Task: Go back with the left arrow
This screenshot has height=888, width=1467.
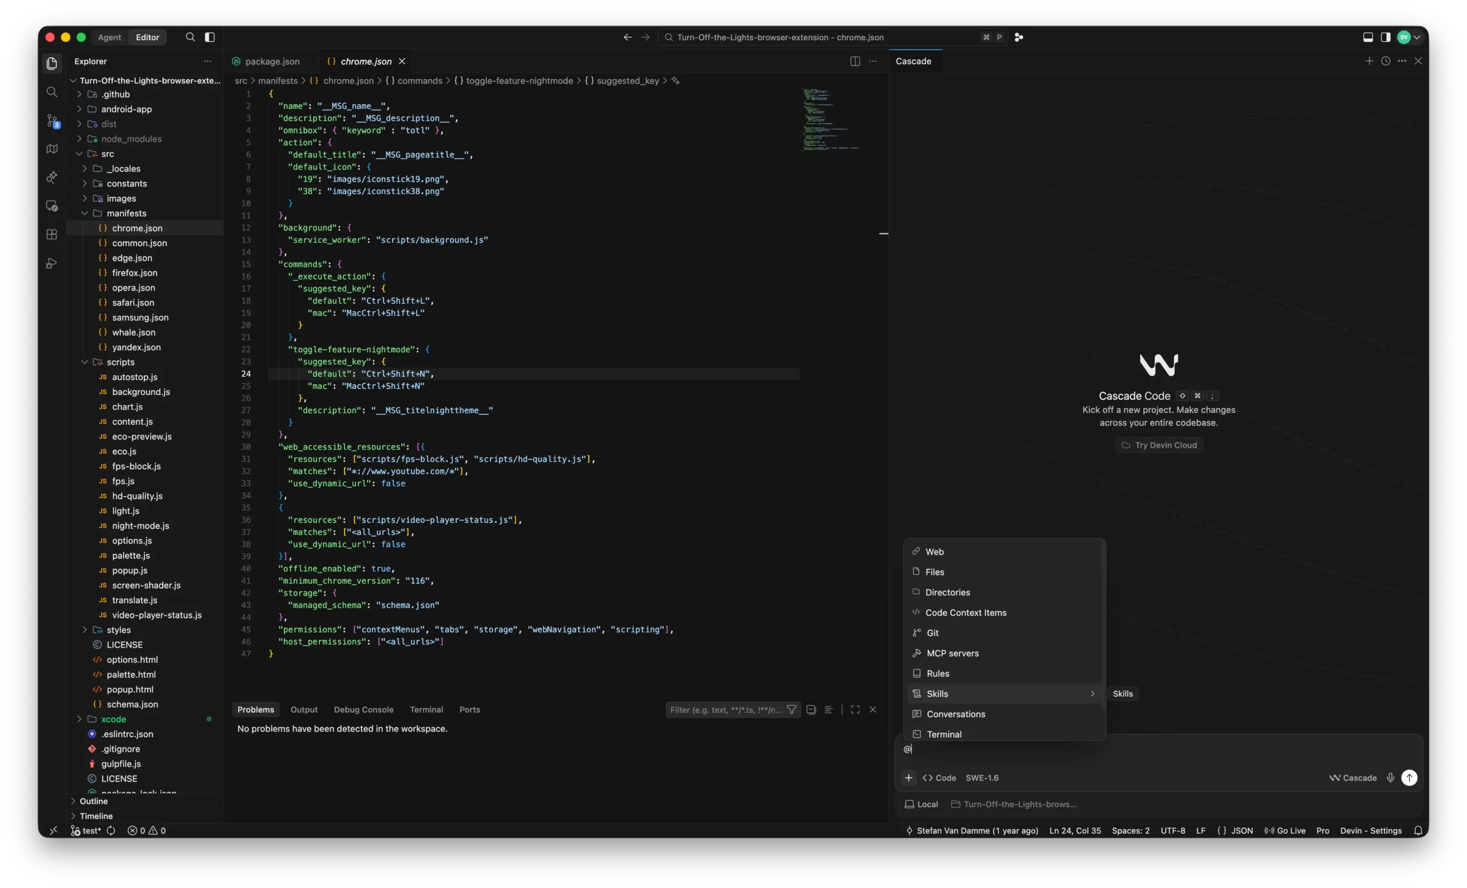Action: click(x=627, y=37)
